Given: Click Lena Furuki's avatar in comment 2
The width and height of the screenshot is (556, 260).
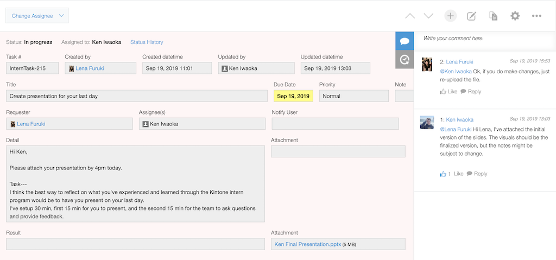Looking at the screenshot, I should [427, 63].
